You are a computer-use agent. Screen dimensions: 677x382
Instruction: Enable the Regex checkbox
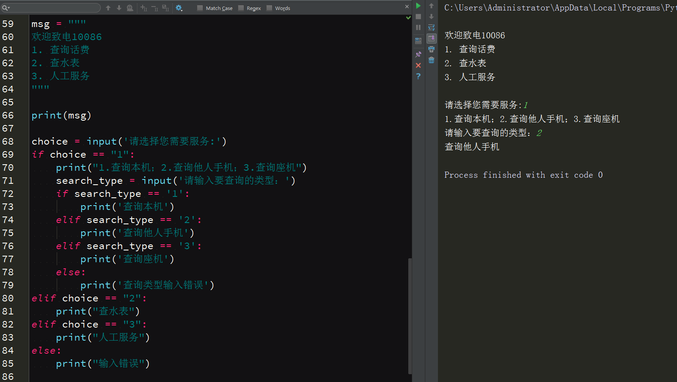pyautogui.click(x=241, y=8)
